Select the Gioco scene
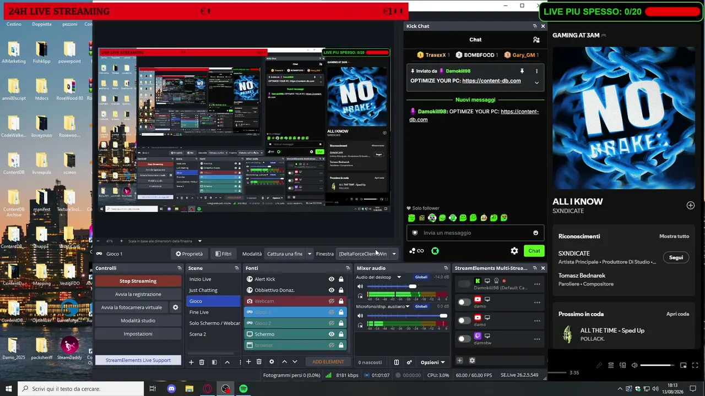The height and width of the screenshot is (396, 705). tap(213, 301)
